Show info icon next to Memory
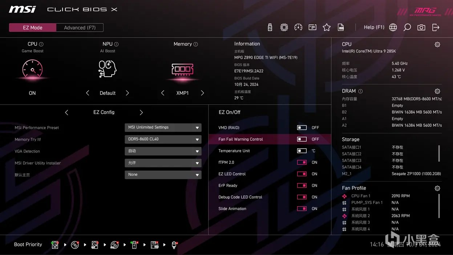The height and width of the screenshot is (255, 453). (x=196, y=44)
